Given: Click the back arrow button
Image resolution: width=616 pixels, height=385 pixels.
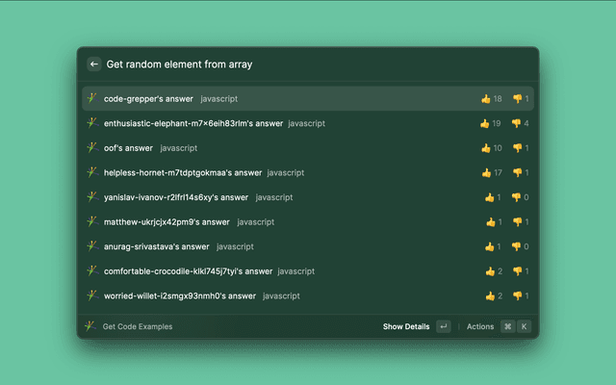Looking at the screenshot, I should 94,64.
